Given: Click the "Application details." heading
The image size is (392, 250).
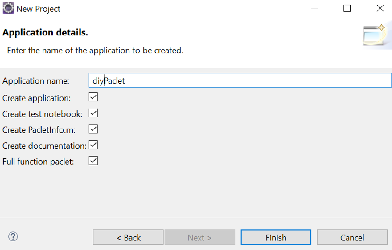Looking at the screenshot, I should coord(45,33).
